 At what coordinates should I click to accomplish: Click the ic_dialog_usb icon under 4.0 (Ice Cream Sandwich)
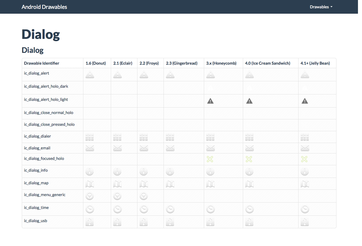tap(249, 222)
